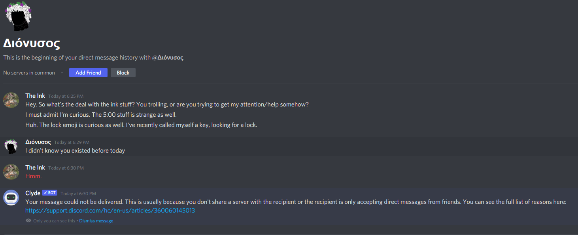Click the eye icon by "Only you can see this"
Viewport: 578px width, 235px height.
28,221
